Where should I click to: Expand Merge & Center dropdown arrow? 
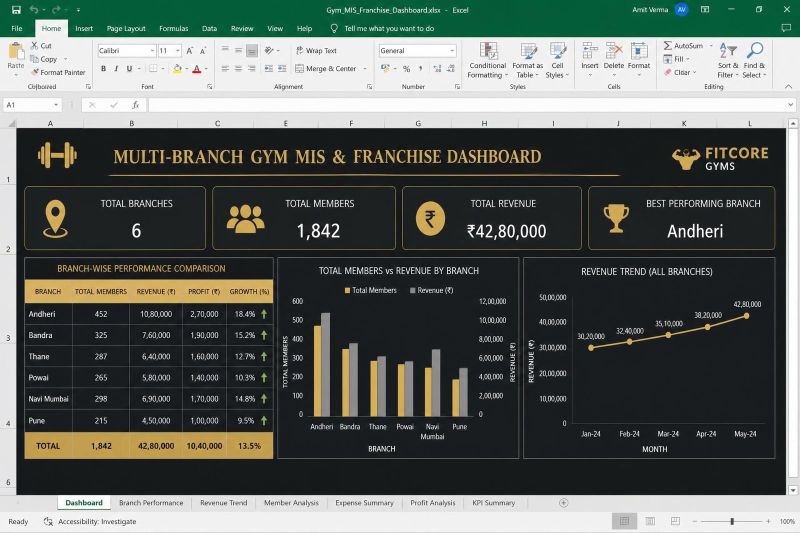tap(364, 68)
